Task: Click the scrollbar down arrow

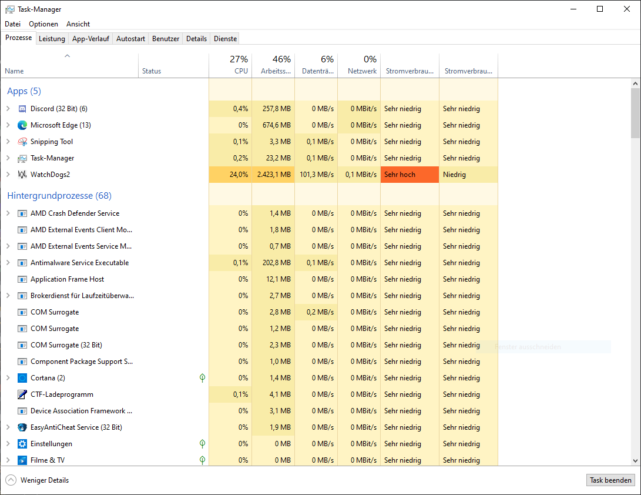Action: tap(635, 461)
